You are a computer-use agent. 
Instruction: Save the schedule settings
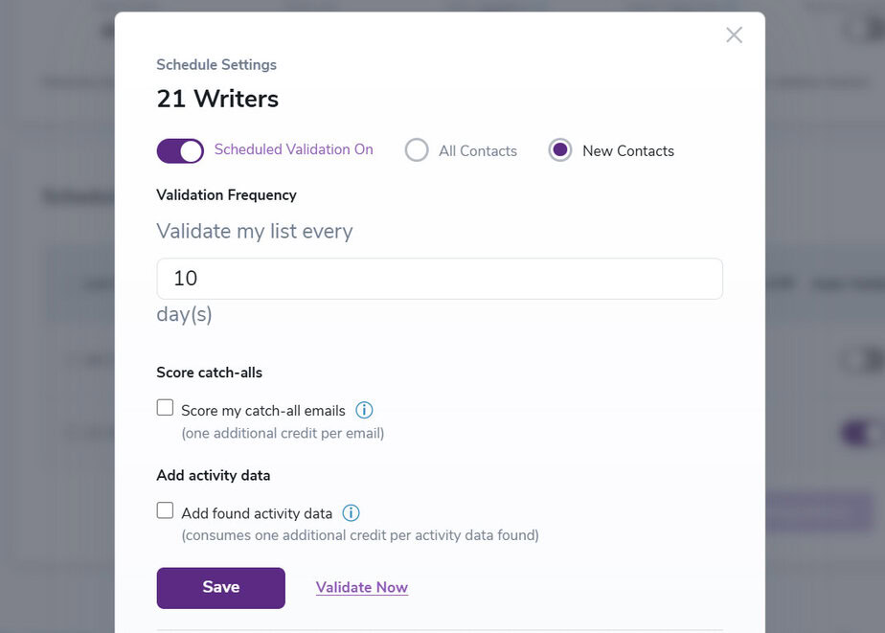click(x=220, y=588)
